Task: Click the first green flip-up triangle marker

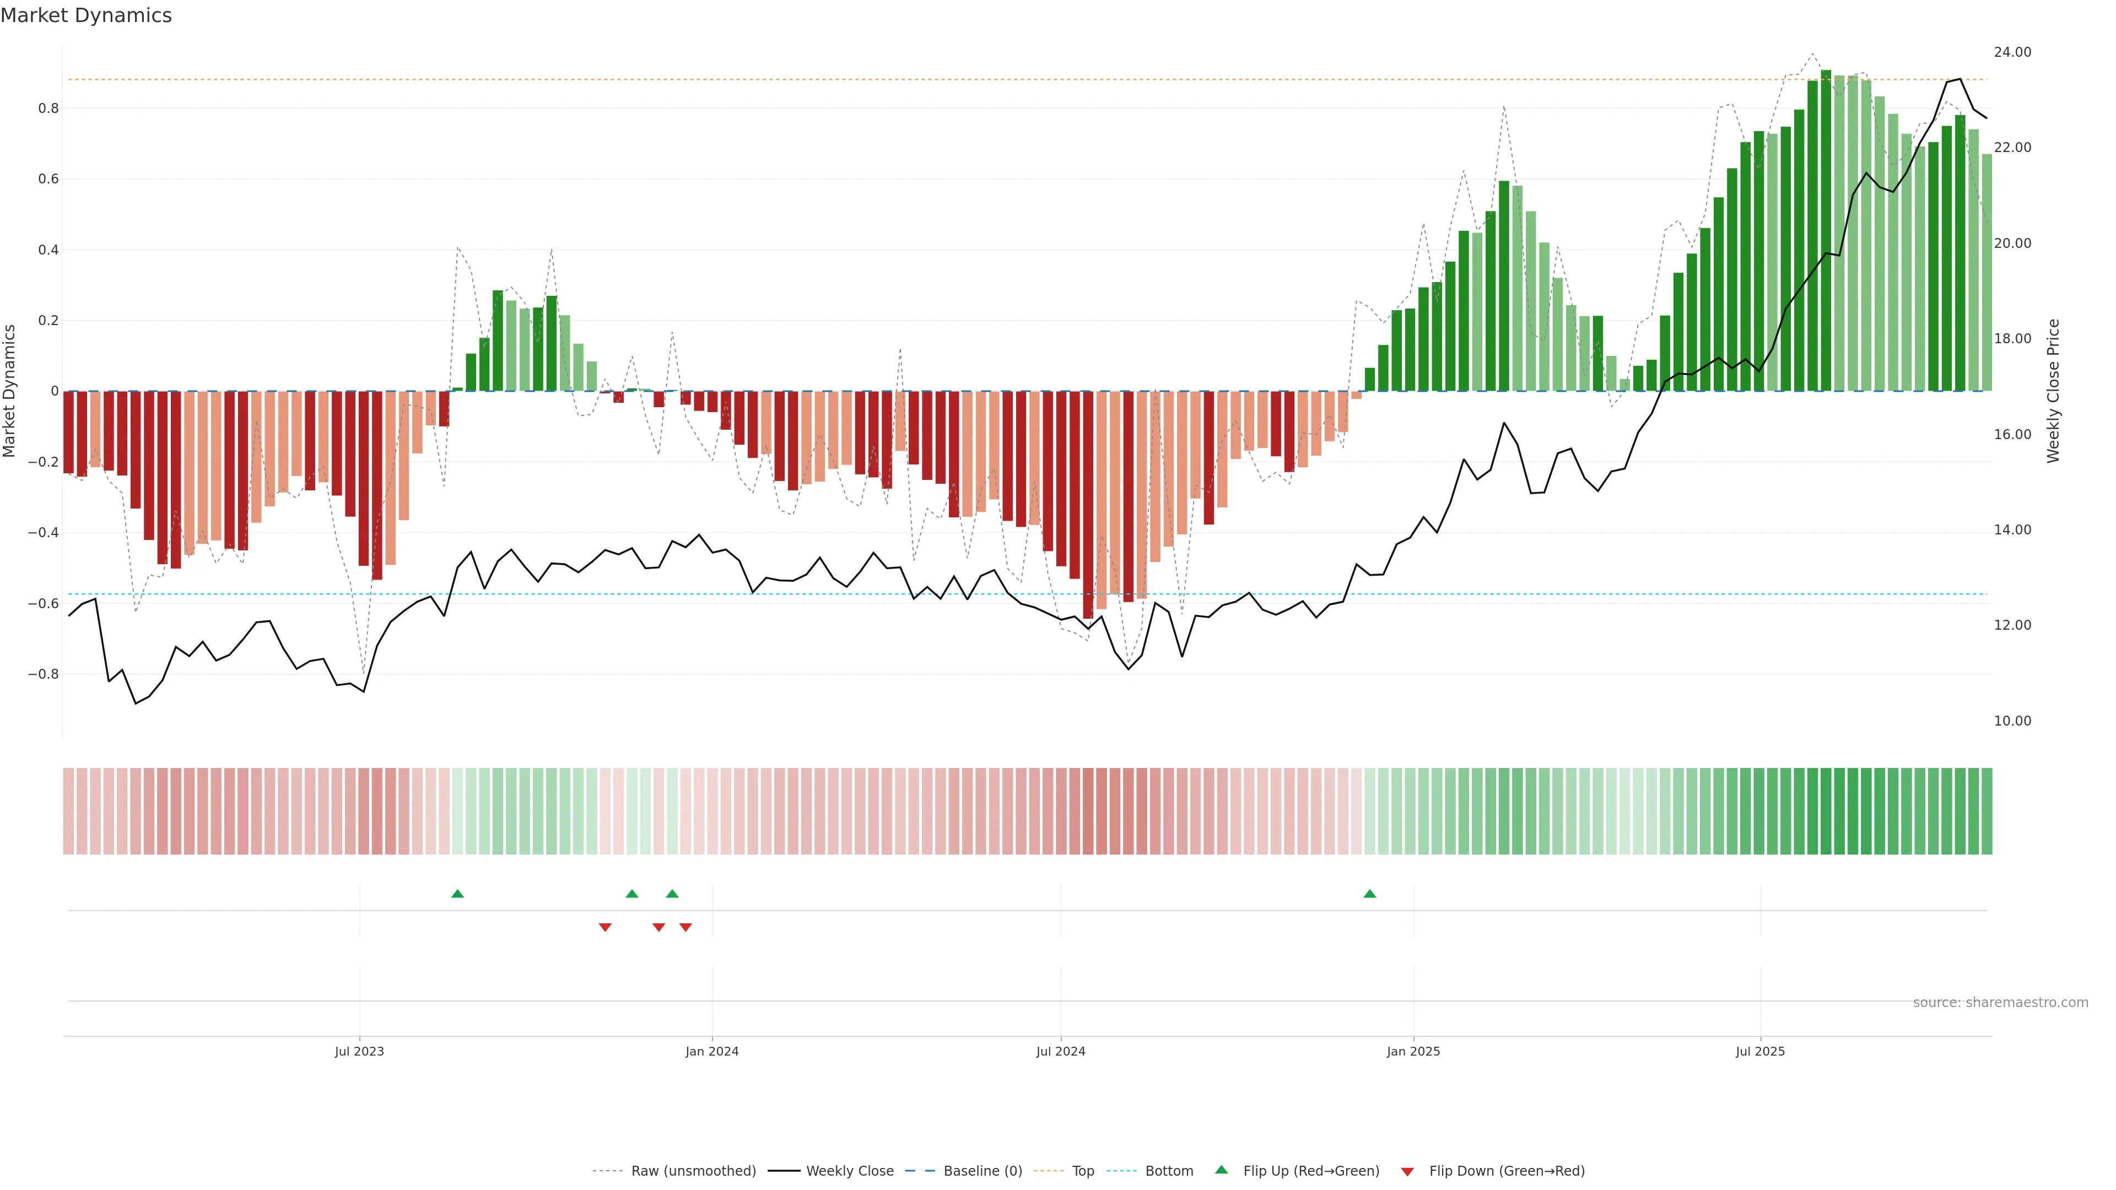Action: 457,894
